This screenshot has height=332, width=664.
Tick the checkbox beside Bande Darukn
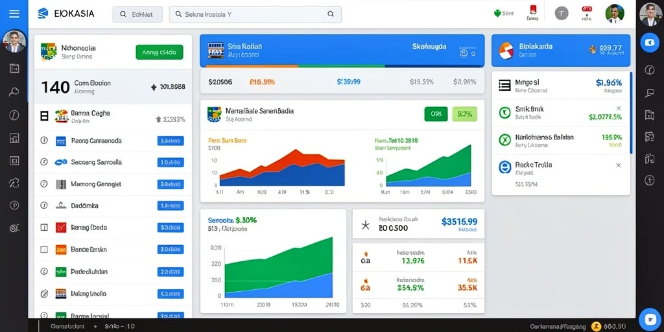click(x=44, y=250)
